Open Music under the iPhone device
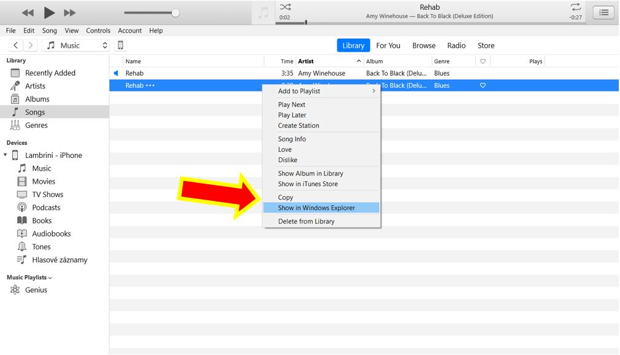The image size is (620, 355). [55, 168]
